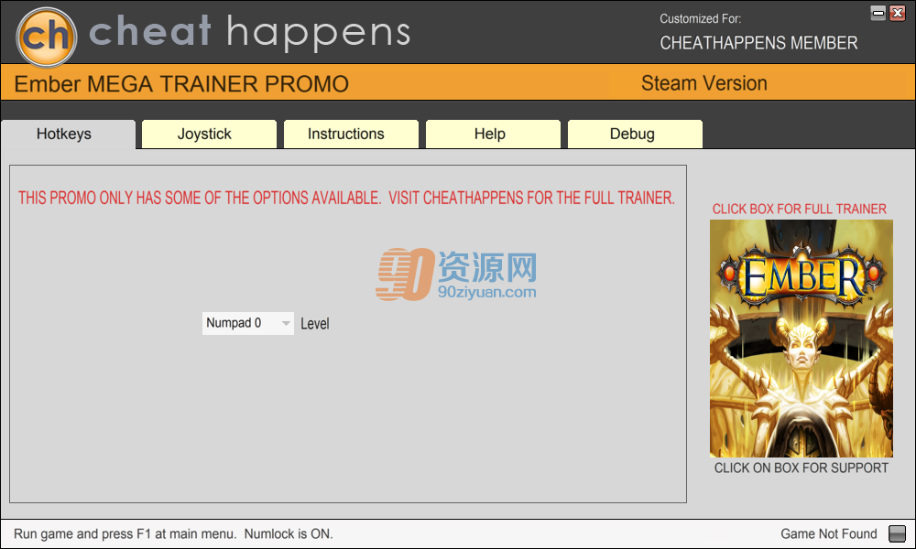This screenshot has width=916, height=549.
Task: Click the 'cheat happens' wordmark
Action: 249,33
